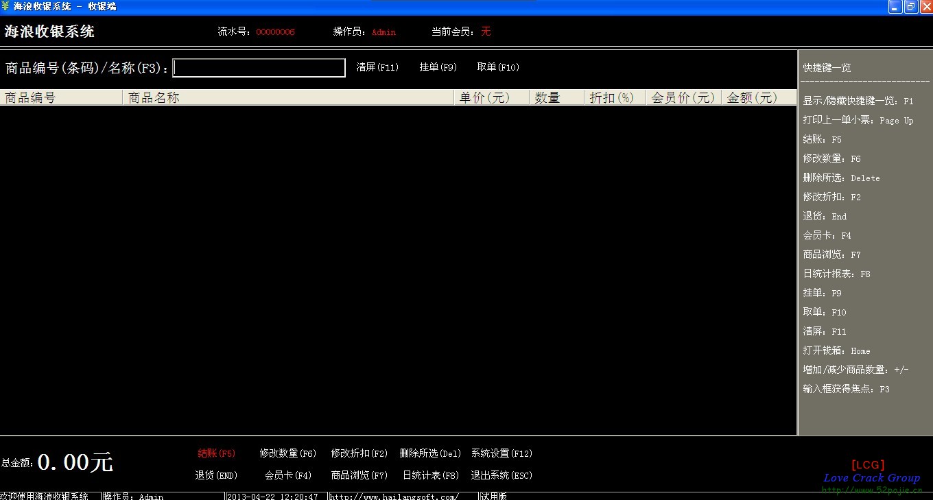Image resolution: width=933 pixels, height=500 pixels.
Task: Click the 显示/隐藏快捷键一览: F1 line
Action: tap(858, 101)
